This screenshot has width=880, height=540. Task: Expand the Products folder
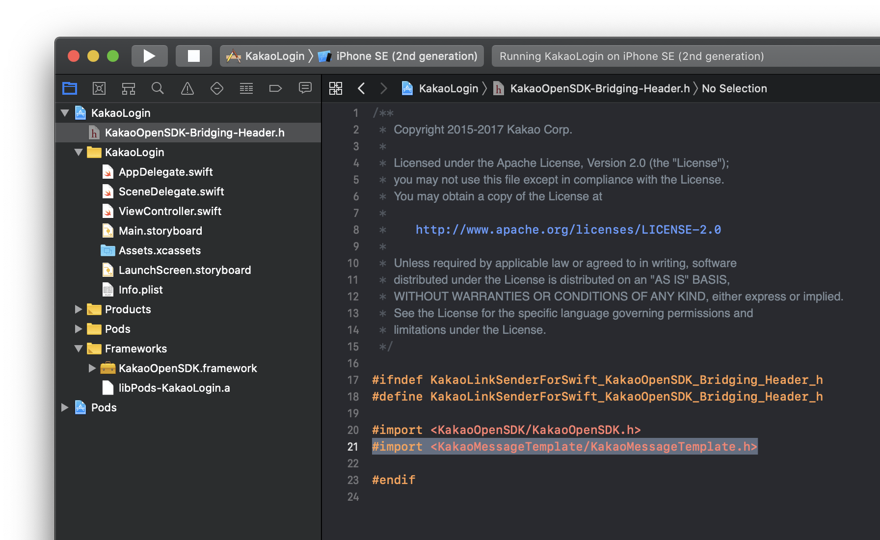79,309
